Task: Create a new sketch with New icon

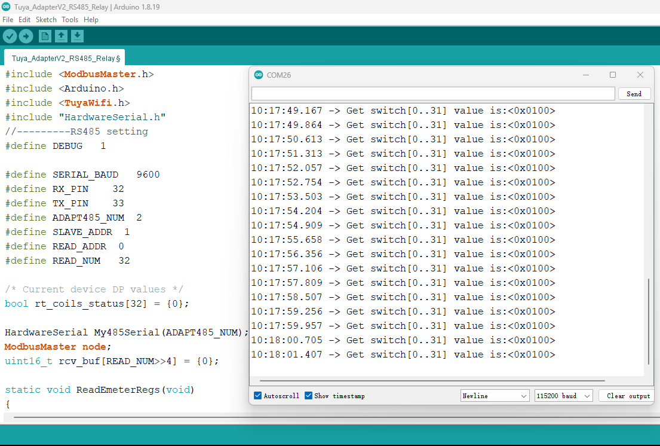Action: (45, 36)
